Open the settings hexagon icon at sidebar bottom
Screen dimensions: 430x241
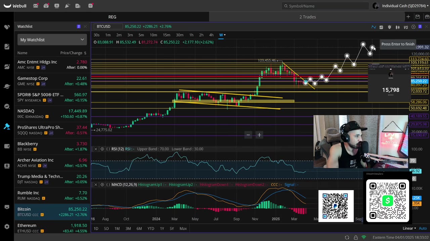coord(7,227)
